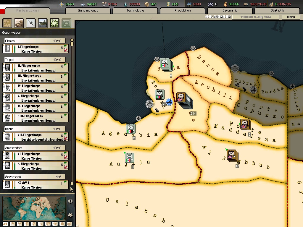Screen dimensions: 303x227
Task: Select the KG zbV 1 squadron row
Action: point(36,185)
